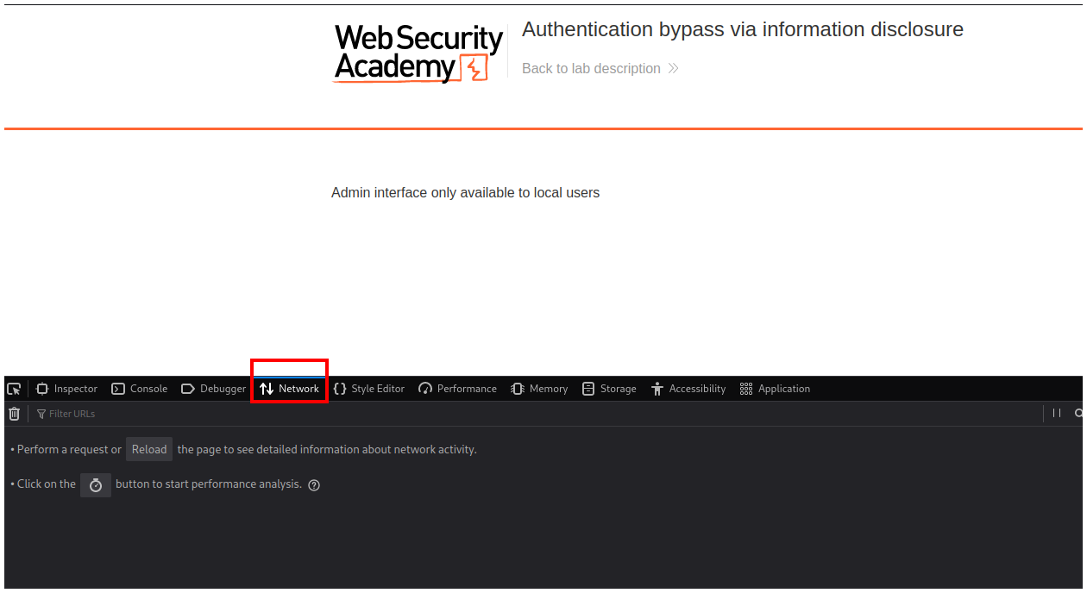The width and height of the screenshot is (1087, 593).
Task: Switch to the Debugger tab
Action: [x=214, y=389]
